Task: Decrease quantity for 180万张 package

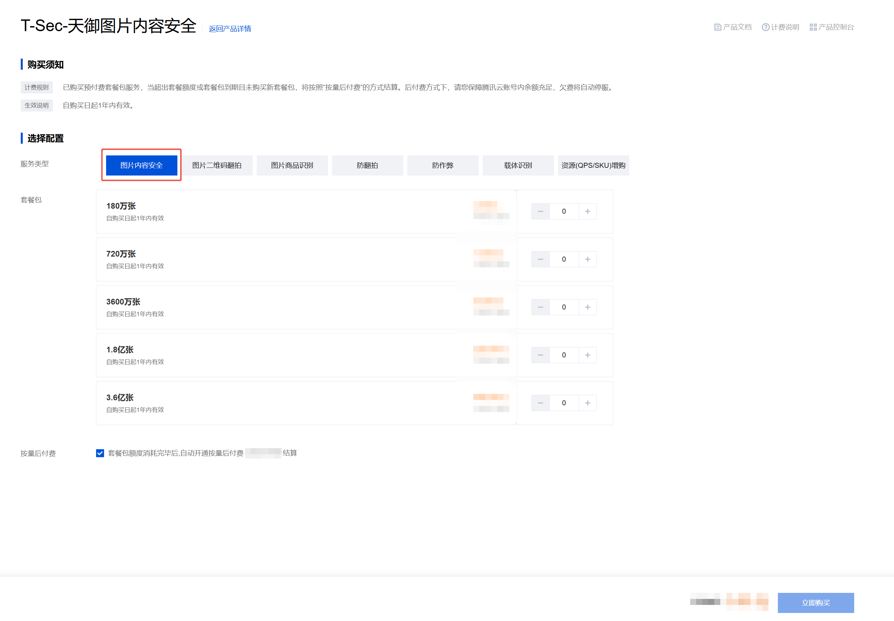Action: (540, 211)
